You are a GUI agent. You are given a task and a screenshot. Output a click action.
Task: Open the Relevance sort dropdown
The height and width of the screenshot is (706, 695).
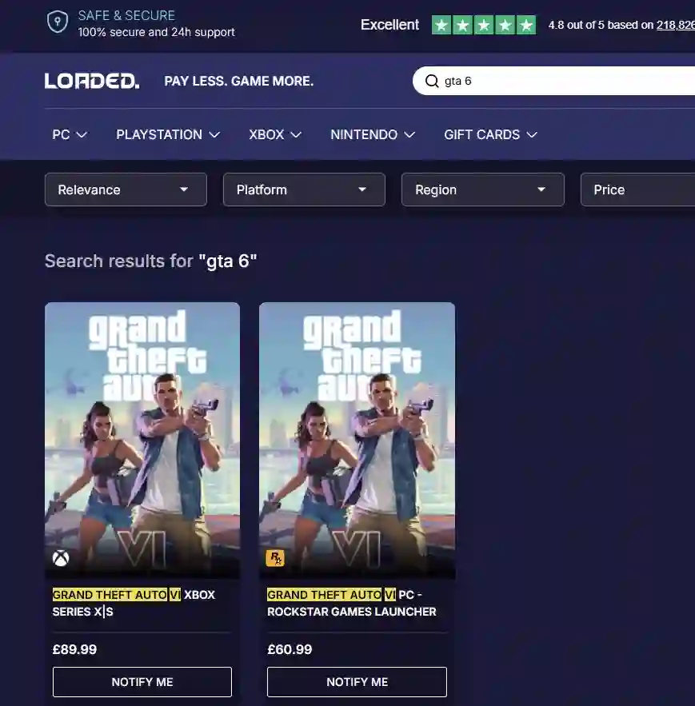[x=126, y=189]
